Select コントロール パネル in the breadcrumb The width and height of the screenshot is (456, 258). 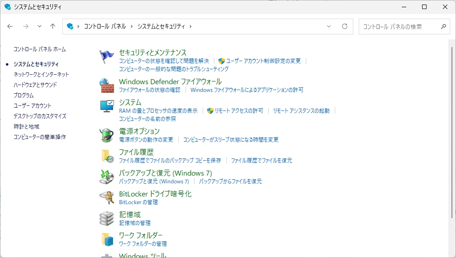105,26
